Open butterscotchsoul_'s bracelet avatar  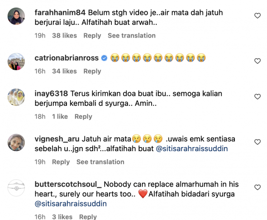click(16, 188)
